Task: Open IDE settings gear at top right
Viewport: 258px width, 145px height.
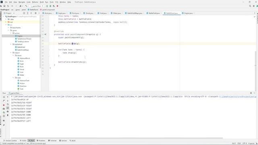Action: pyautogui.click(x=254, y=6)
